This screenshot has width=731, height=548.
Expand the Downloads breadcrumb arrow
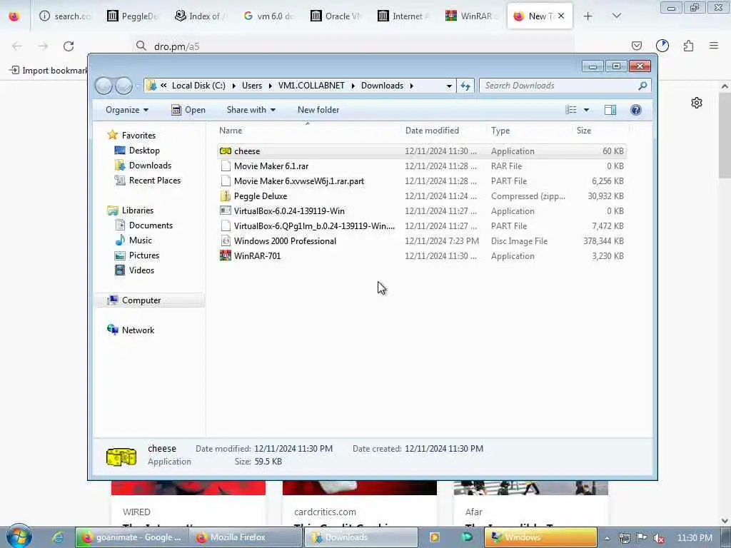pyautogui.click(x=412, y=86)
